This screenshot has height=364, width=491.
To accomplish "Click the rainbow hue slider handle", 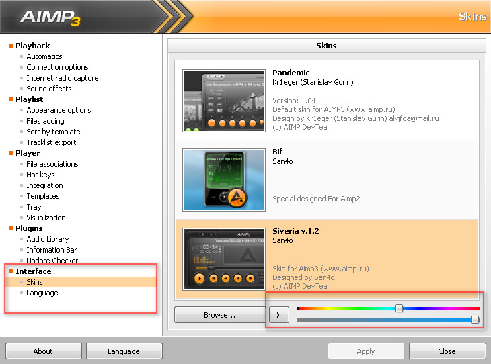I will click(399, 308).
